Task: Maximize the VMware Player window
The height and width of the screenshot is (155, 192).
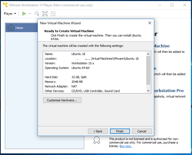Action: tap(172, 5)
